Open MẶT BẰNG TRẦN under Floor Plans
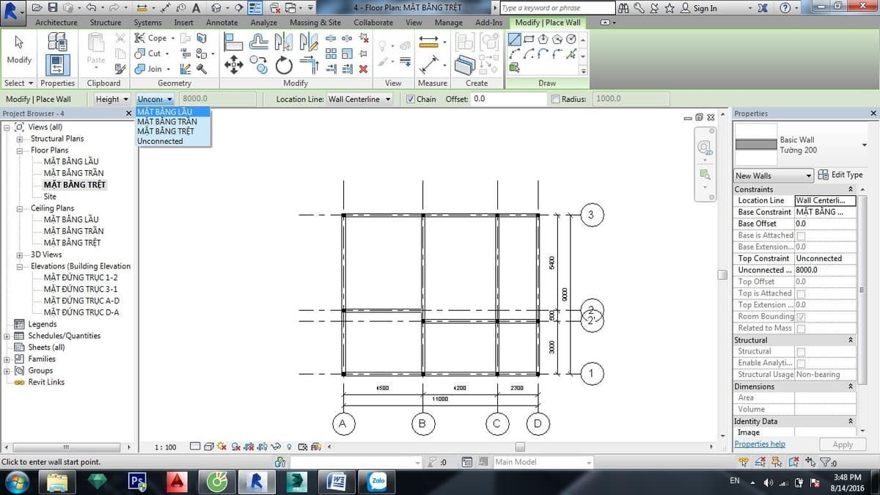 click(73, 173)
